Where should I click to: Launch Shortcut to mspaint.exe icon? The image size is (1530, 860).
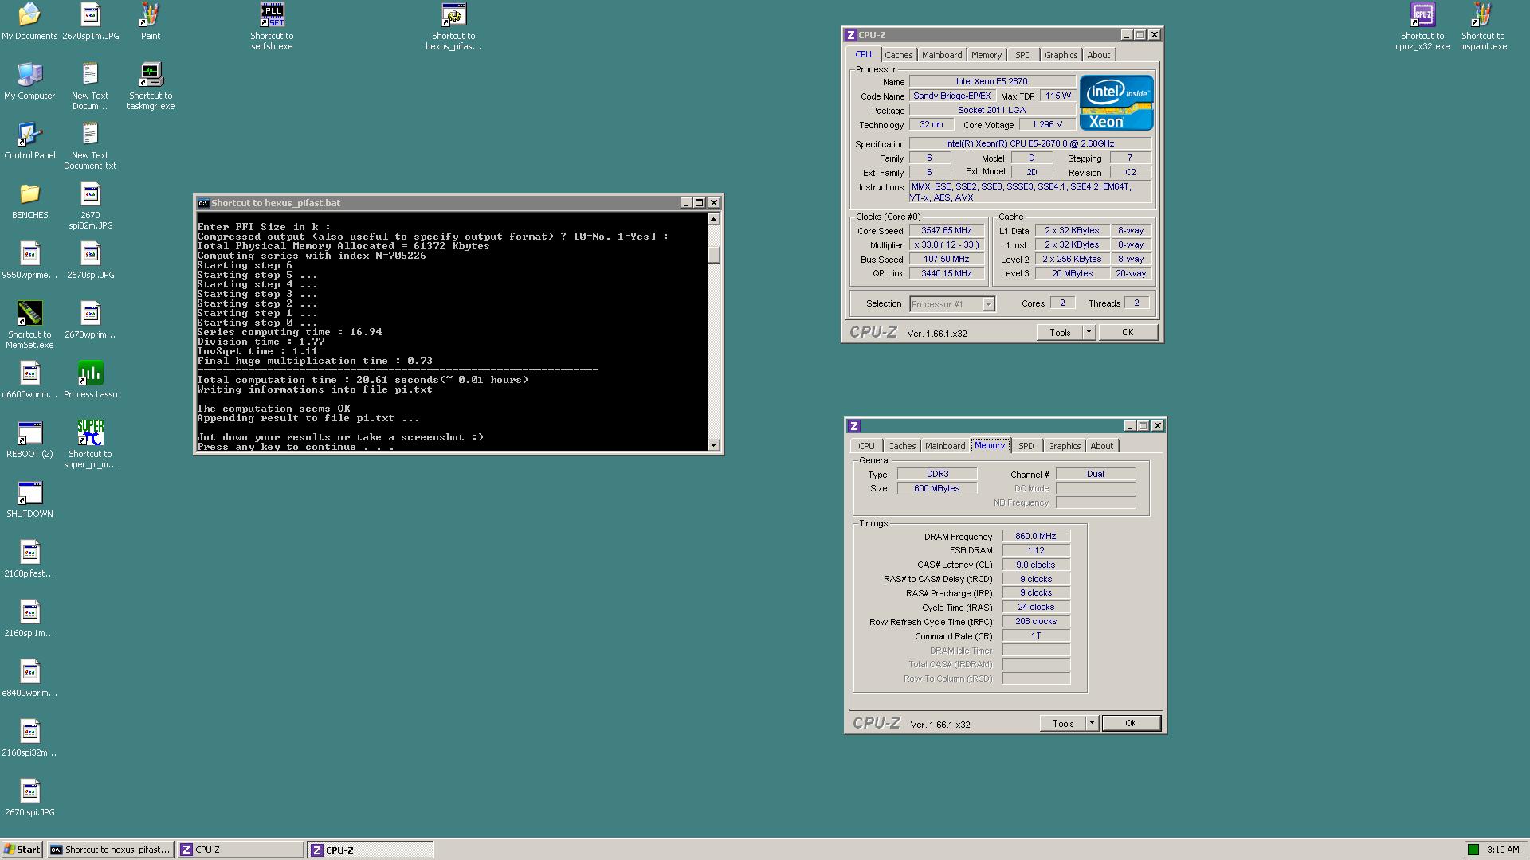(x=1483, y=26)
